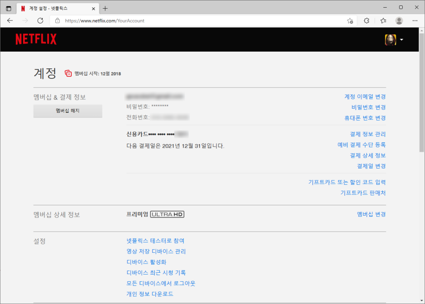Go back with browser back arrow

10,20
